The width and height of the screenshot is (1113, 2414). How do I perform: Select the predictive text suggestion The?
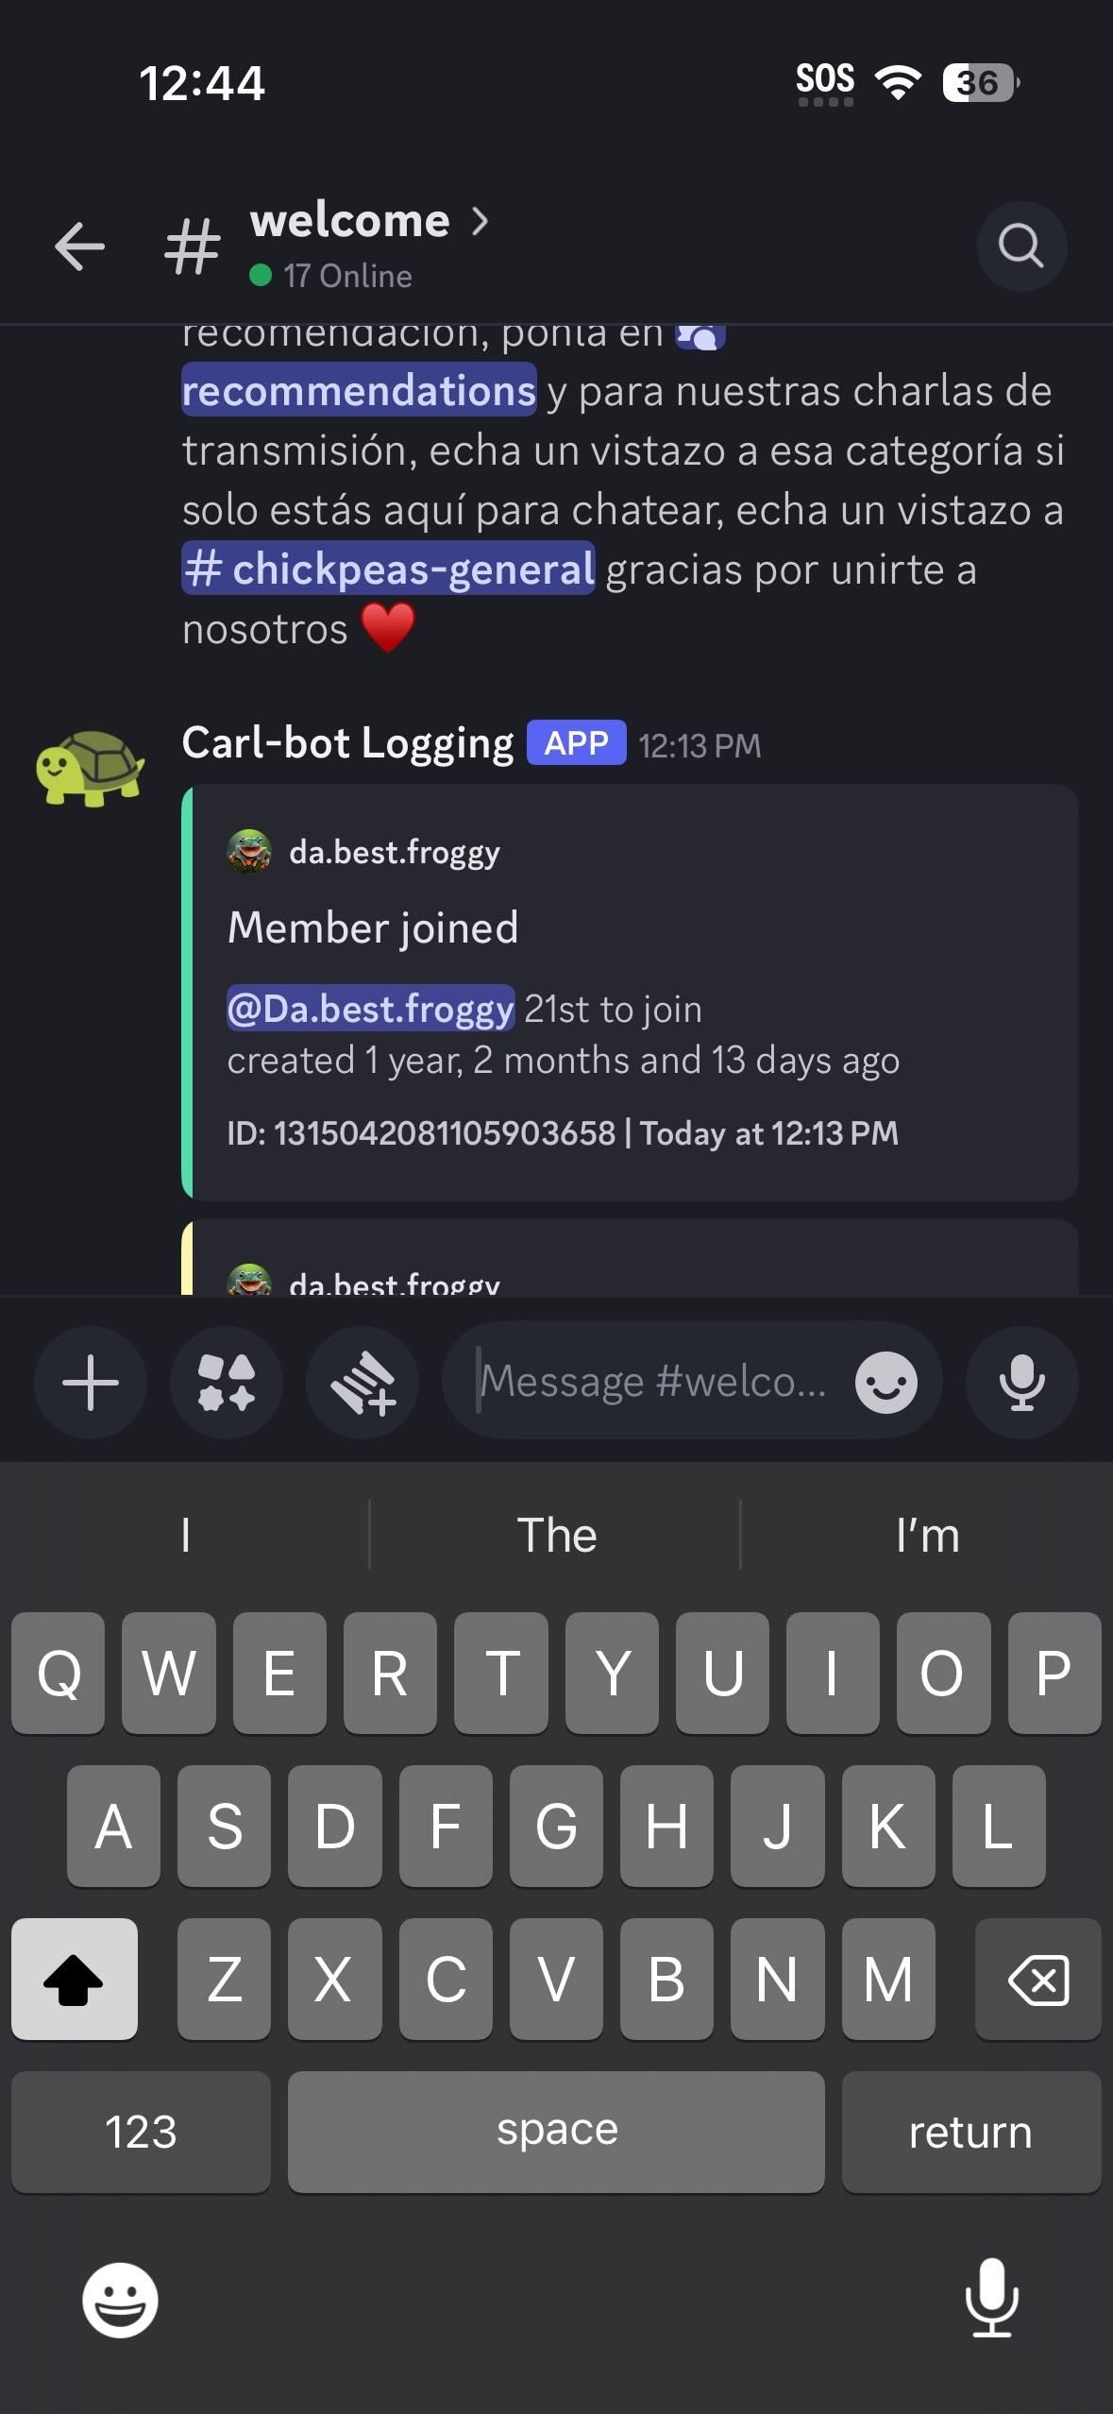tap(556, 1535)
